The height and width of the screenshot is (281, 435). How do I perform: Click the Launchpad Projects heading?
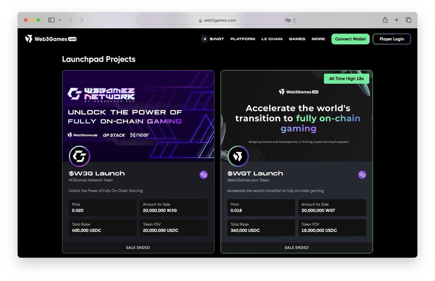point(99,59)
